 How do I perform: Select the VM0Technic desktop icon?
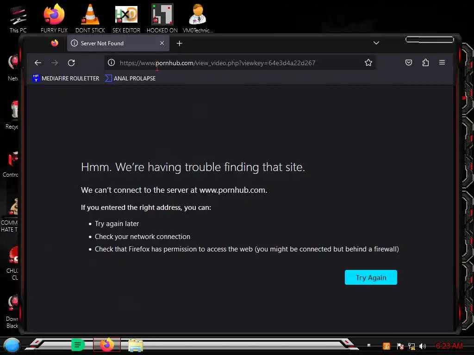198,18
